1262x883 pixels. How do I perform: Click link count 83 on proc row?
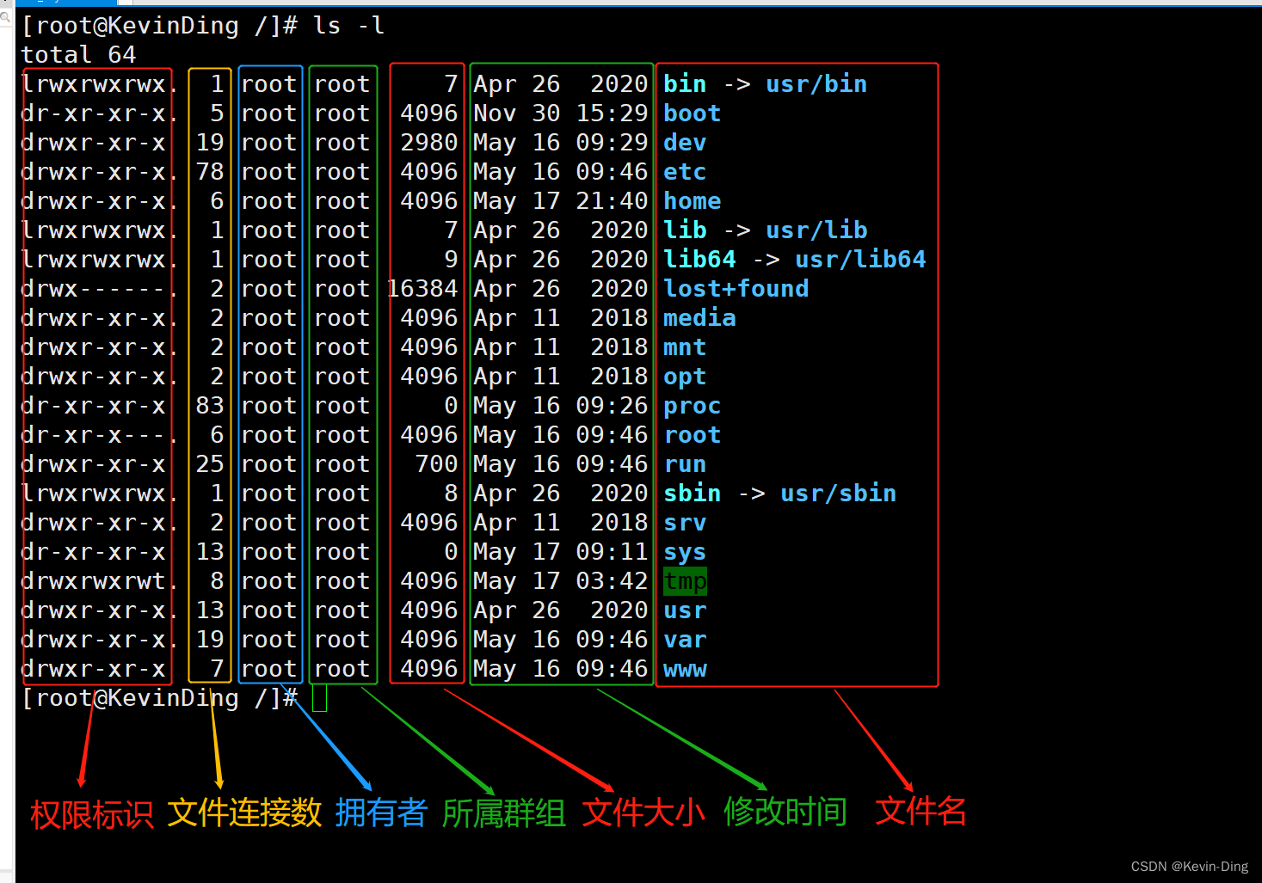[x=210, y=406]
